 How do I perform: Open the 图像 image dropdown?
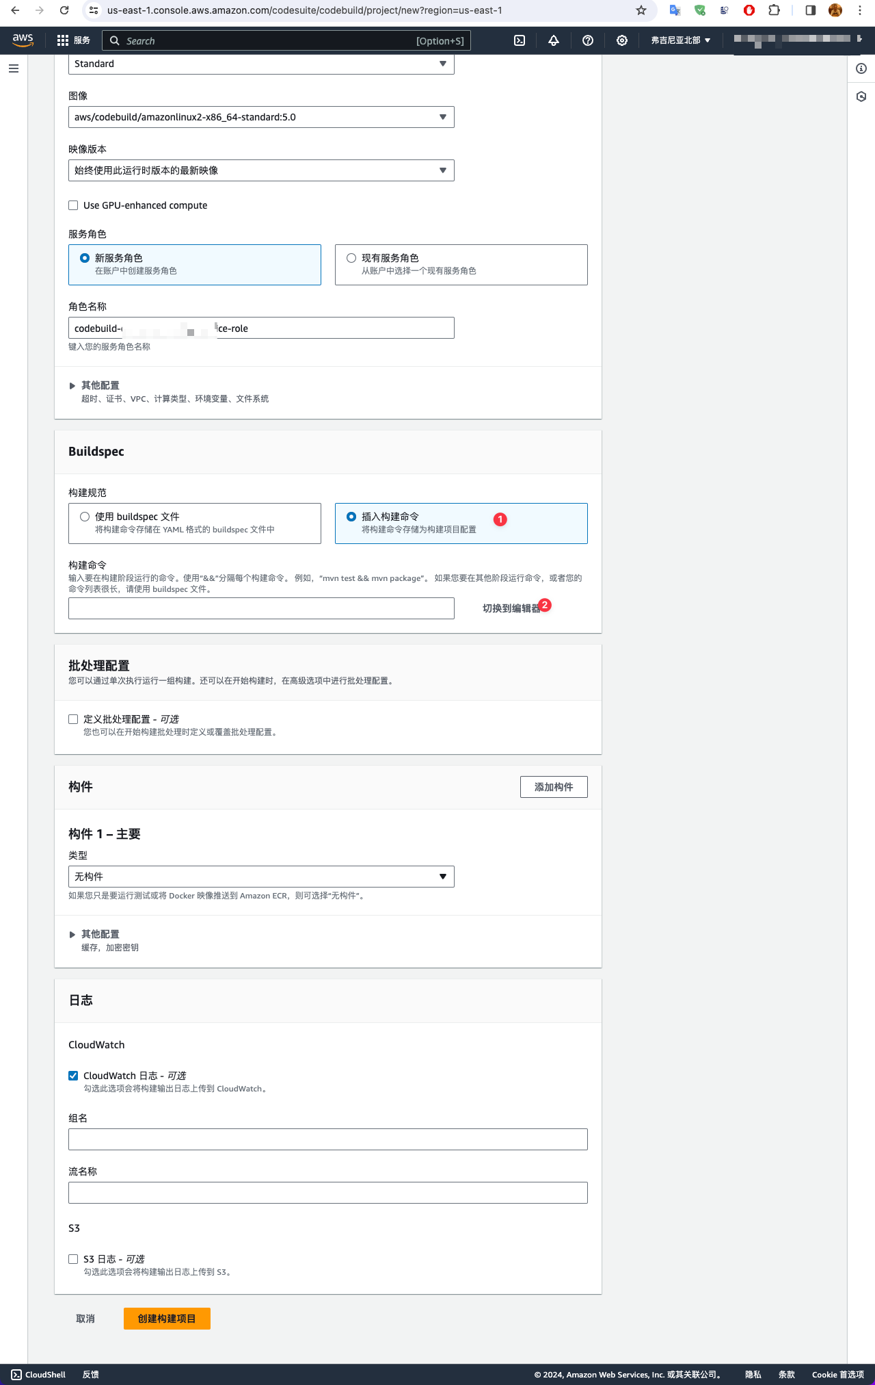tap(261, 117)
